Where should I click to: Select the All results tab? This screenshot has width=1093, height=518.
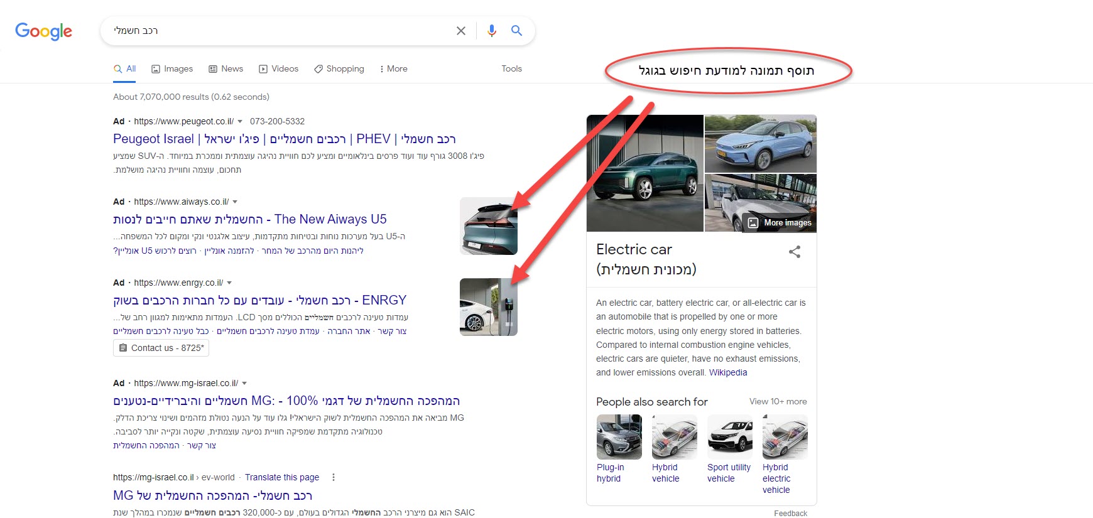(x=124, y=69)
